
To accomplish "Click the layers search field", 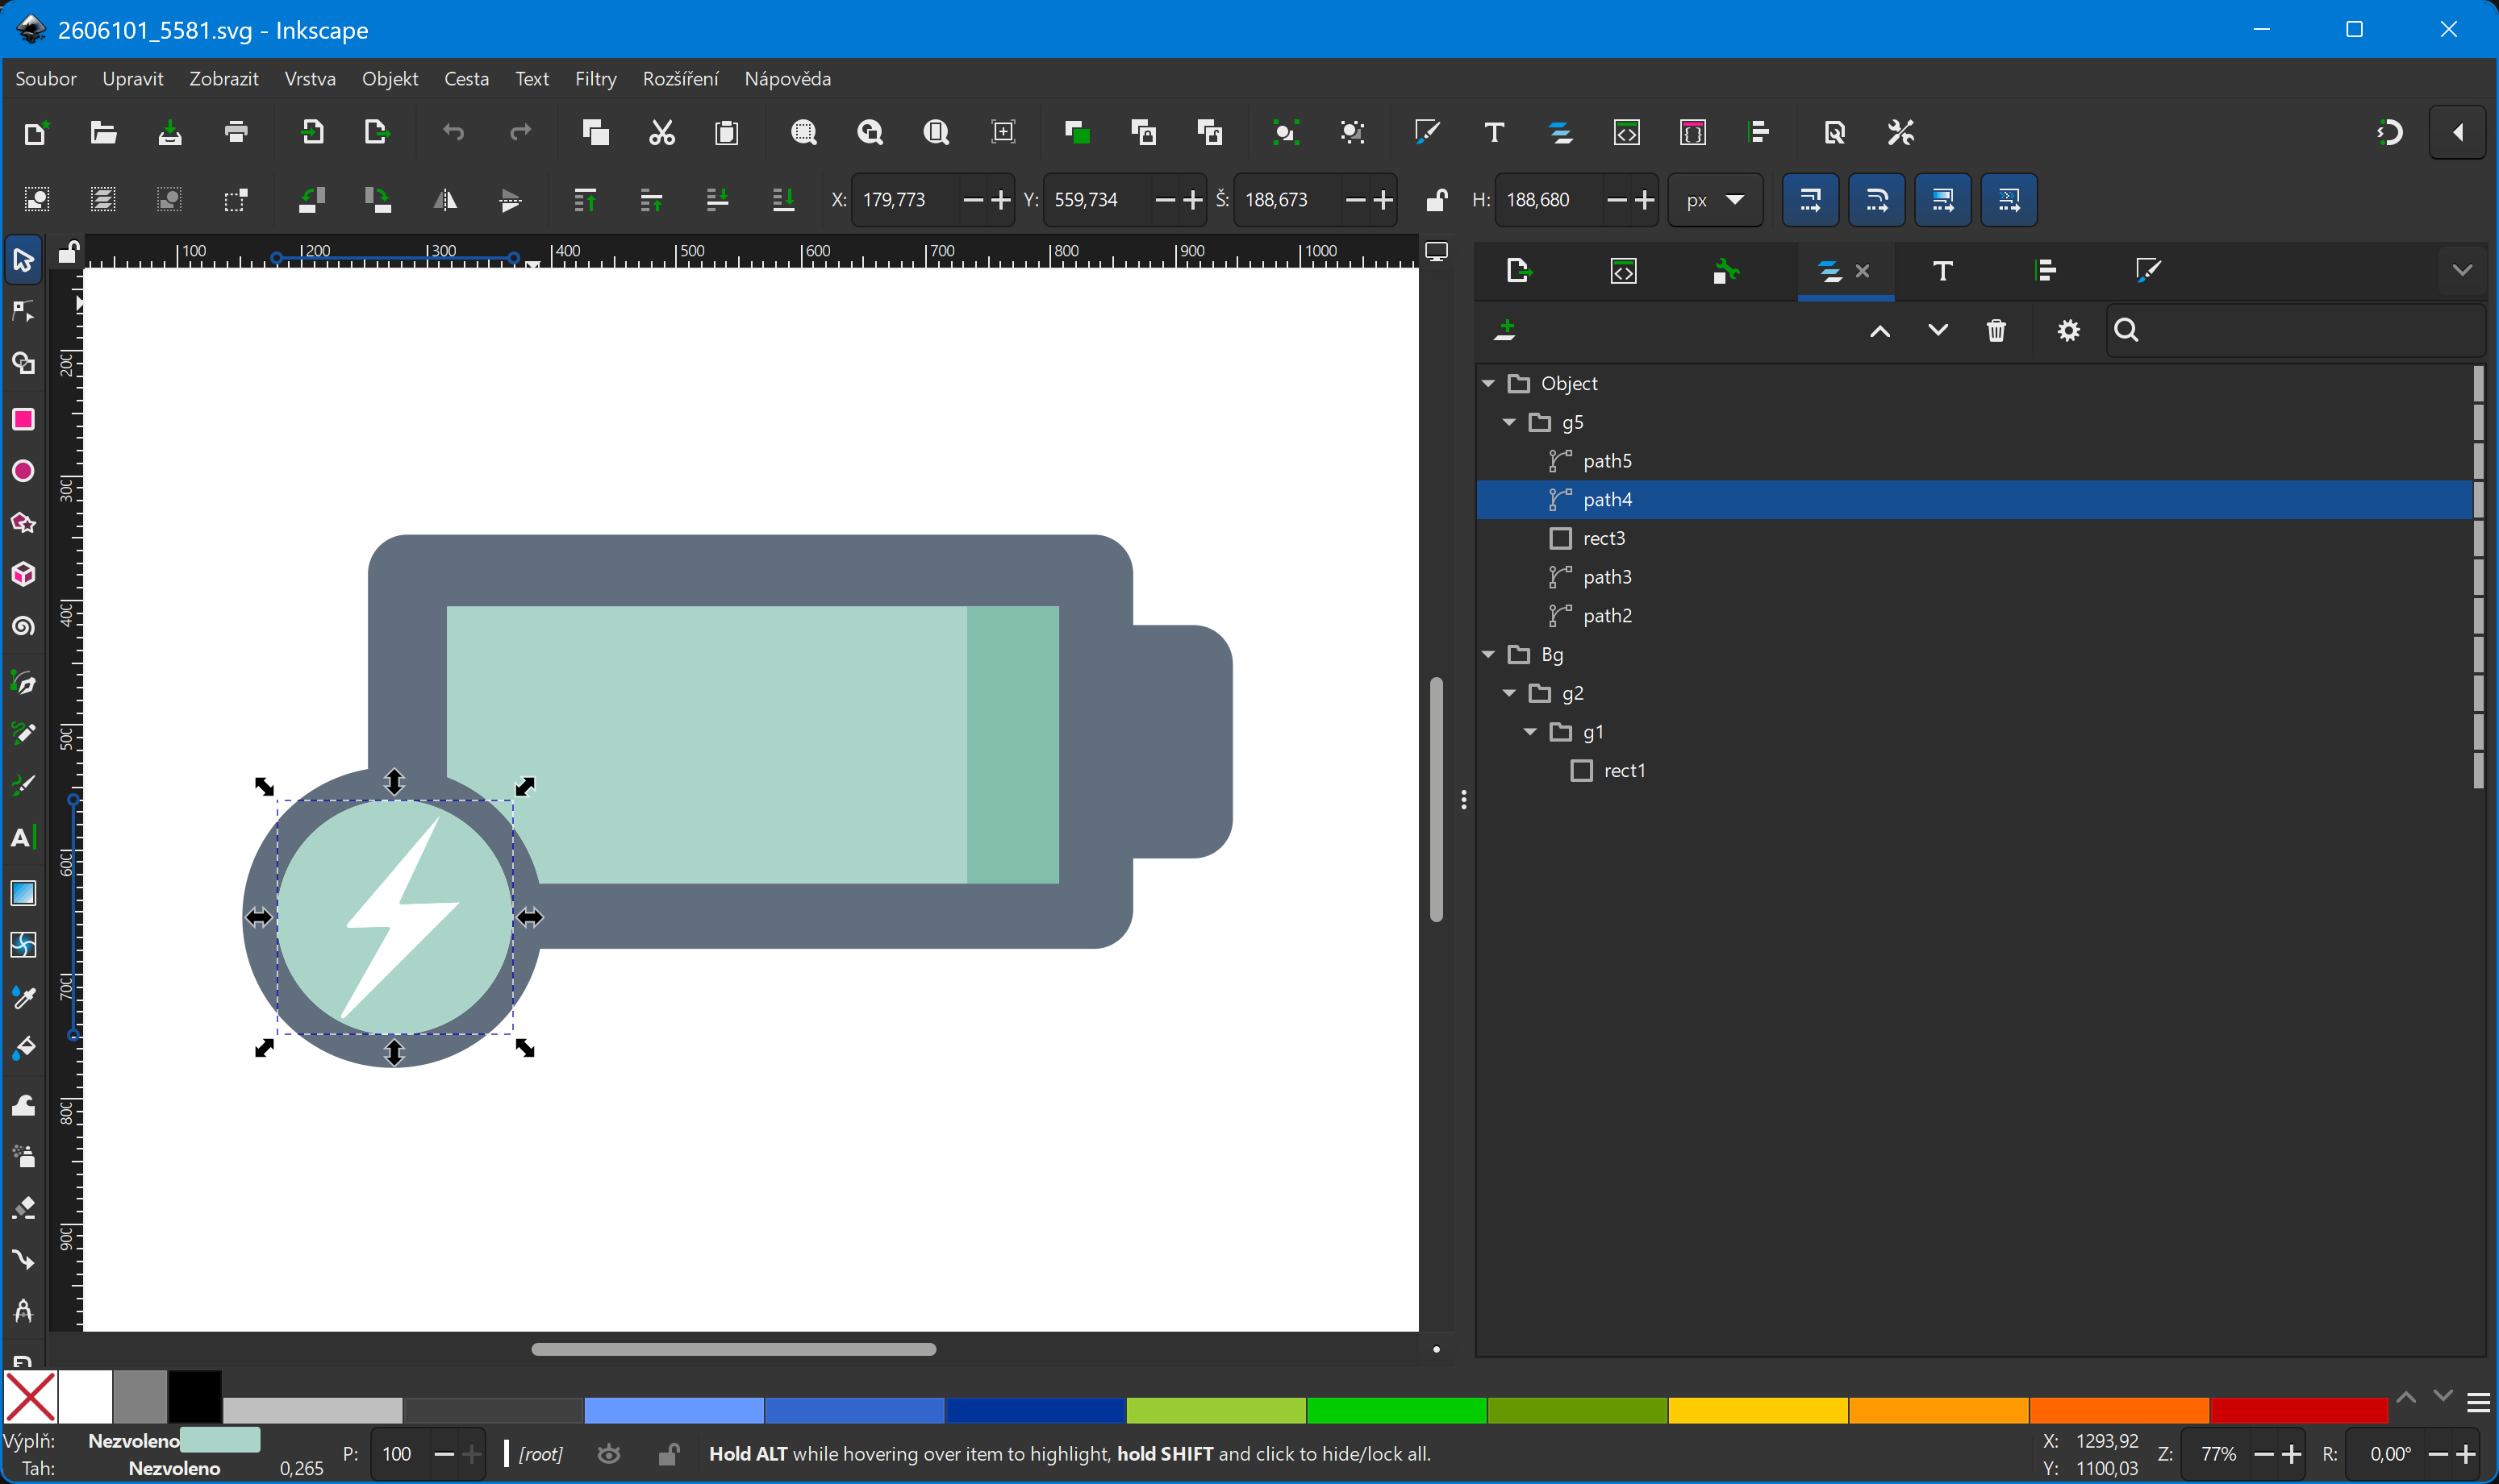I will pos(2297,330).
